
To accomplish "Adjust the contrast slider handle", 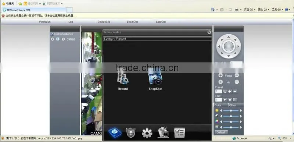I will [x=231, y=116].
